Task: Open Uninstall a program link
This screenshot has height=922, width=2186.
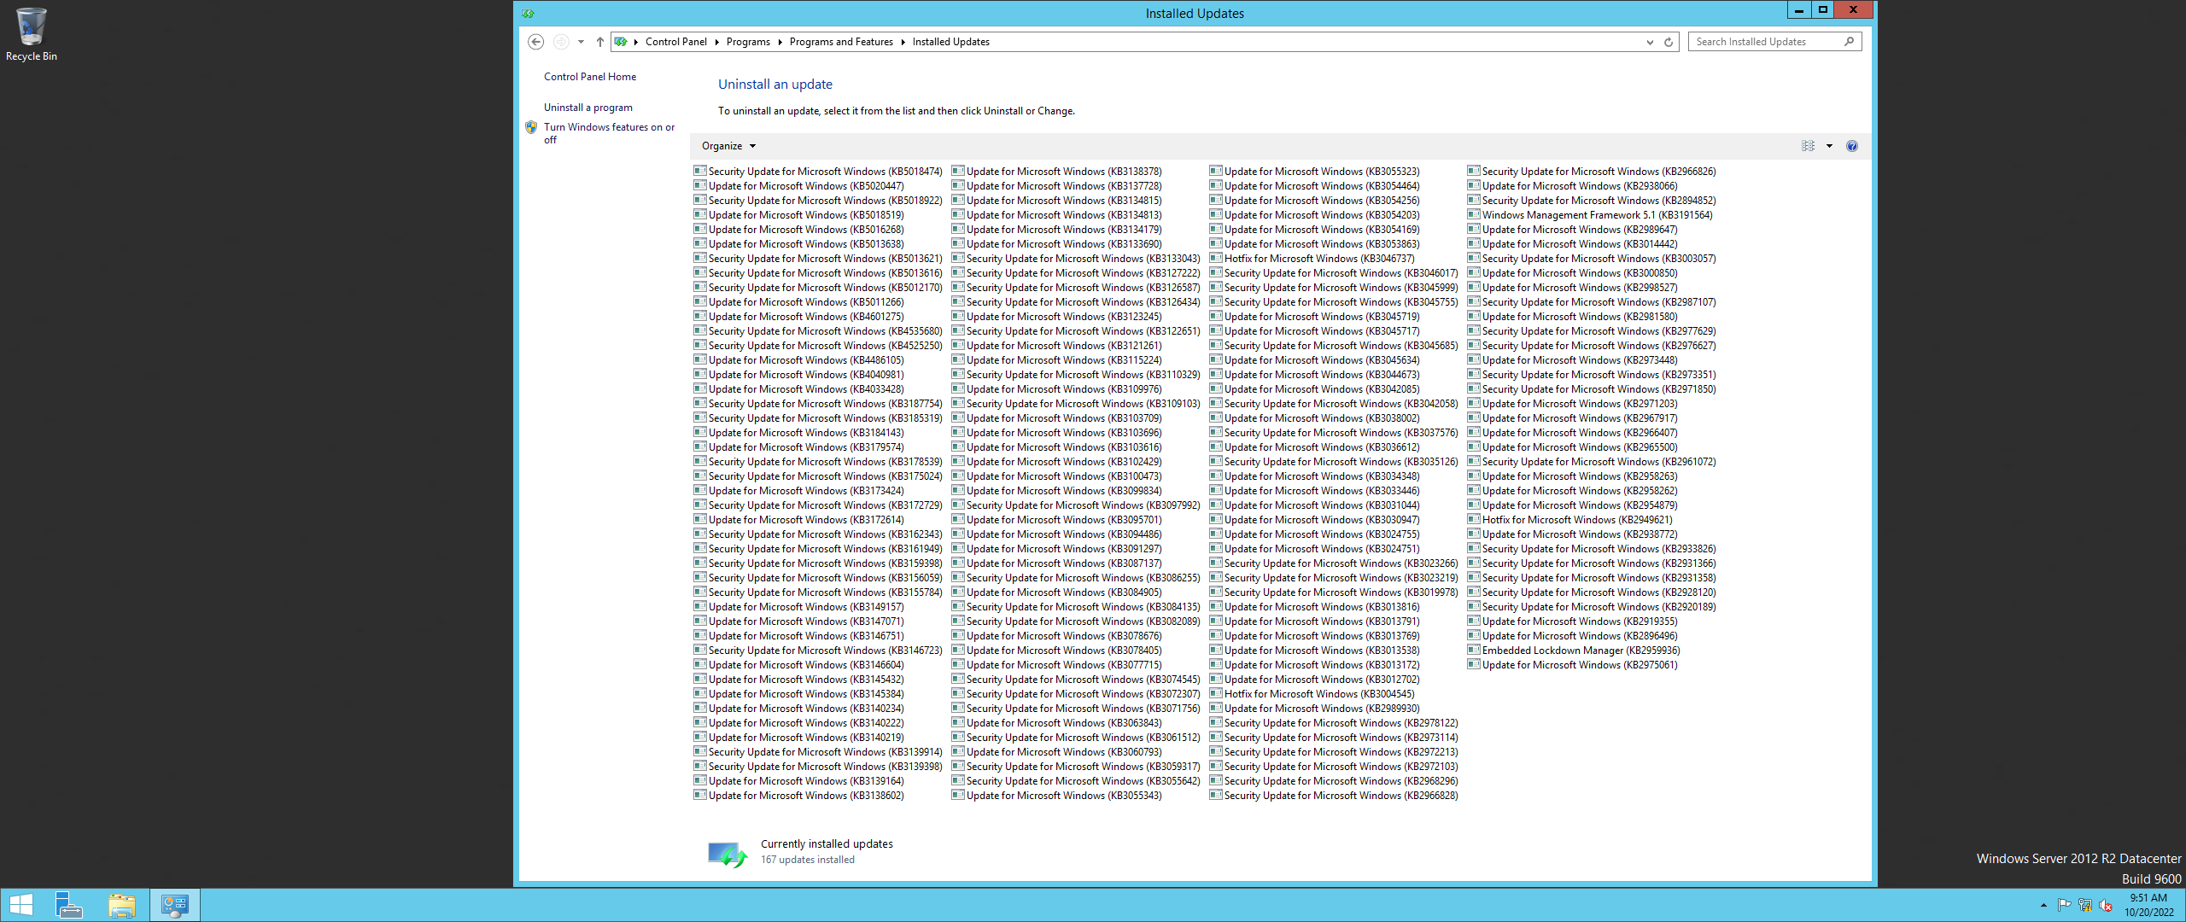Action: point(588,108)
